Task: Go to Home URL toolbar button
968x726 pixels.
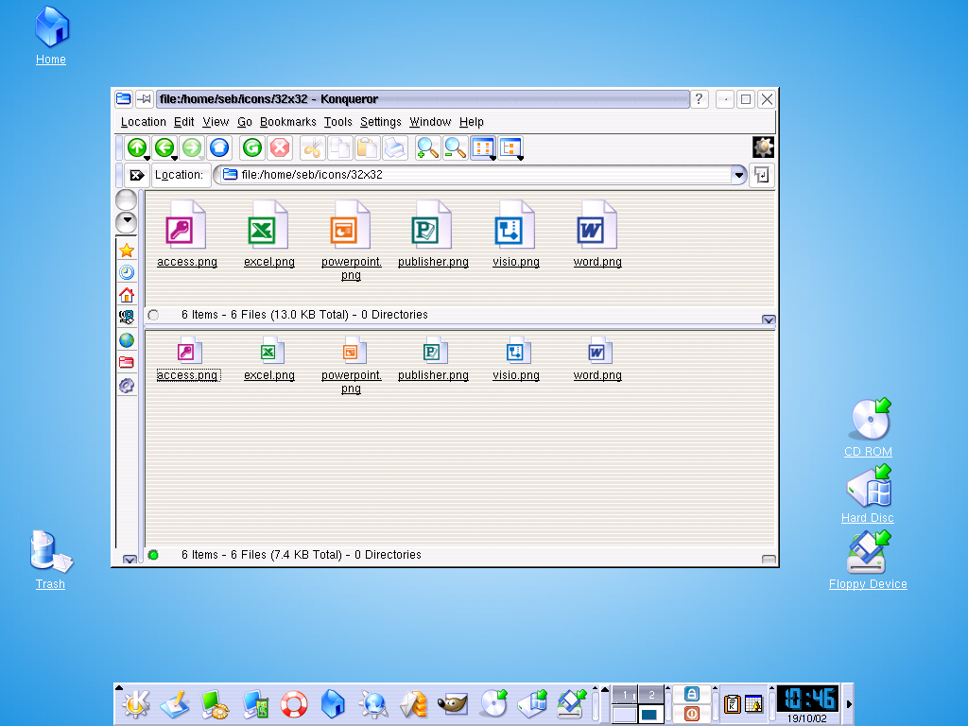Action: click(x=219, y=148)
